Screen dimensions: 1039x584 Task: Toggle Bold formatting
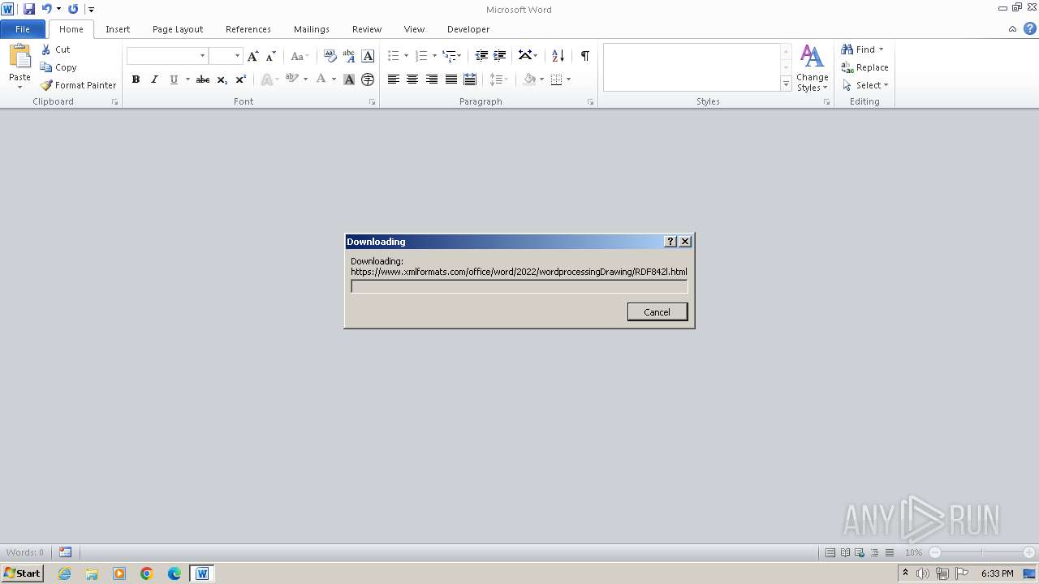[x=136, y=79]
